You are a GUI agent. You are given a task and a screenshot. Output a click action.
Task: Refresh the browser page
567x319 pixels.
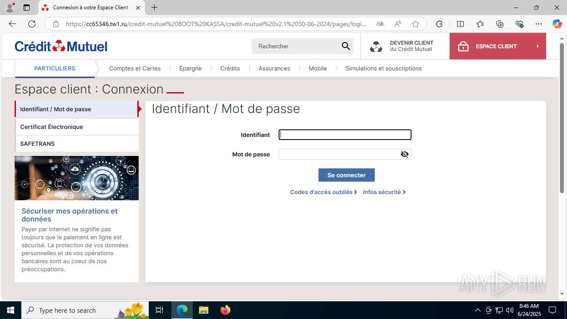pyautogui.click(x=32, y=24)
